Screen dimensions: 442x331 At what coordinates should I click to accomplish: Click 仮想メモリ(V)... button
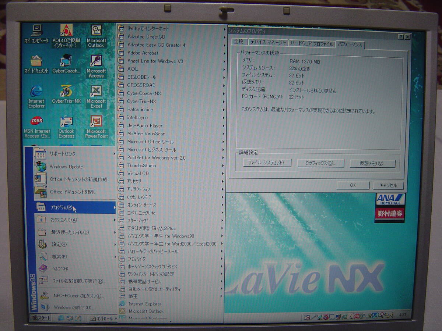click(372, 164)
